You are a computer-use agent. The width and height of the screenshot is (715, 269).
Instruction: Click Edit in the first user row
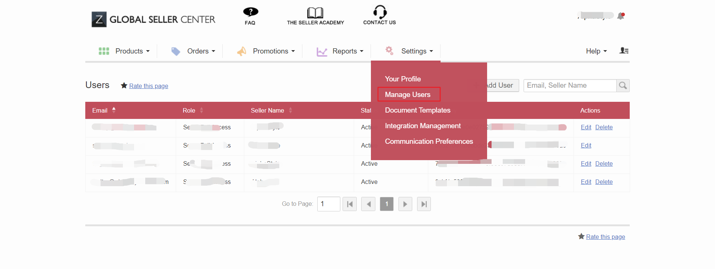pos(586,127)
